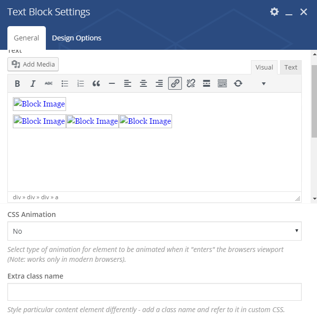This screenshot has width=317, height=321.
Task: Switch to the General tab
Action: point(27,38)
